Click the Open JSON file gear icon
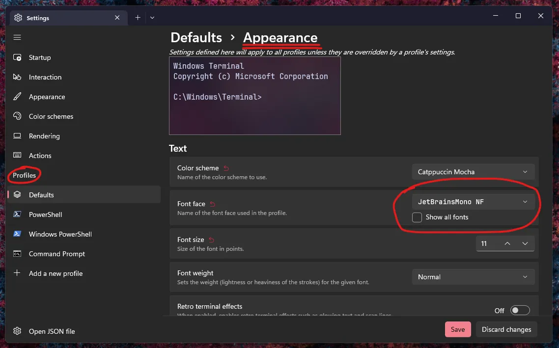Image resolution: width=559 pixels, height=348 pixels. 17,331
